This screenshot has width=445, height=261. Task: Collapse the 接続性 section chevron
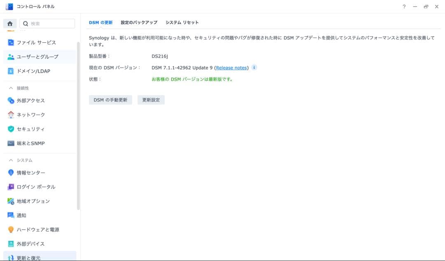pos(11,88)
